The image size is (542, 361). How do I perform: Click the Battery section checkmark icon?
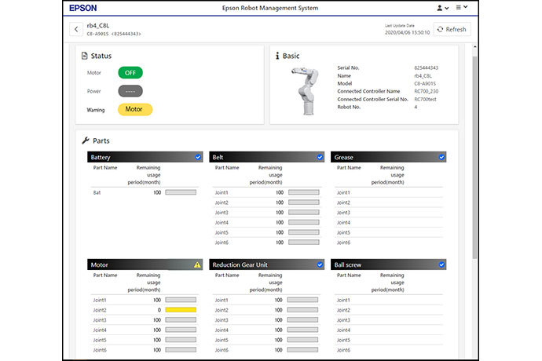click(198, 157)
